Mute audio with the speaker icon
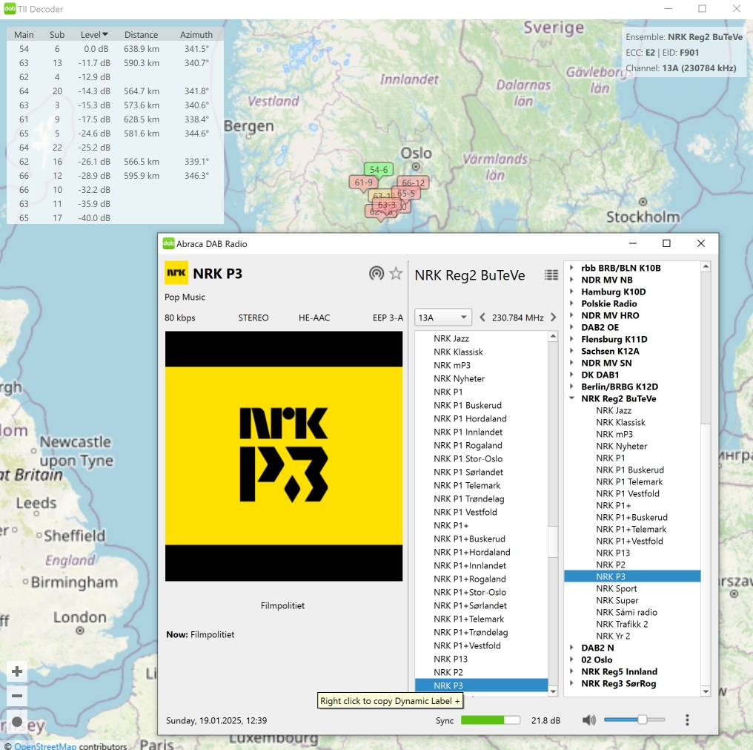 pyautogui.click(x=589, y=720)
